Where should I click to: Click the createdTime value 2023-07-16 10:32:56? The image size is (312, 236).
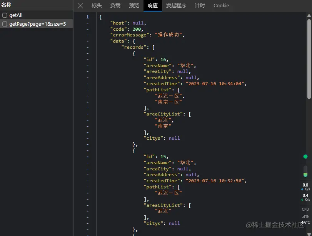pos(215,181)
